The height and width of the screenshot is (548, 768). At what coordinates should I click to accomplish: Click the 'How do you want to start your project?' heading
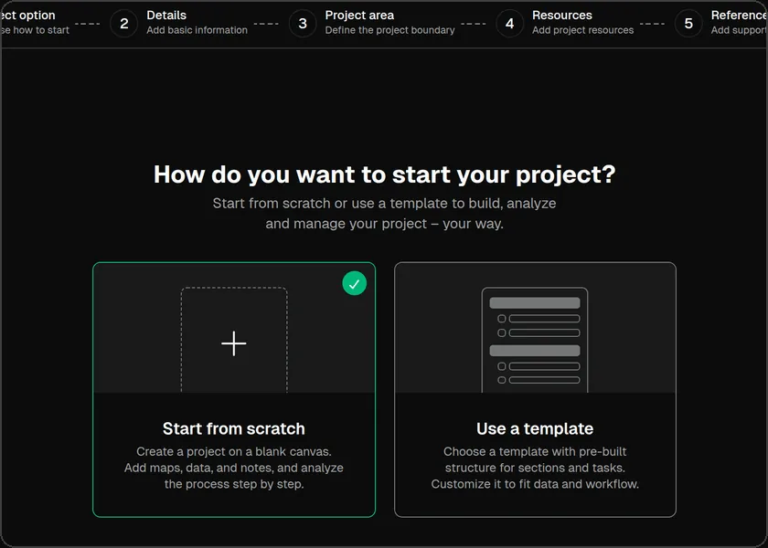(385, 174)
